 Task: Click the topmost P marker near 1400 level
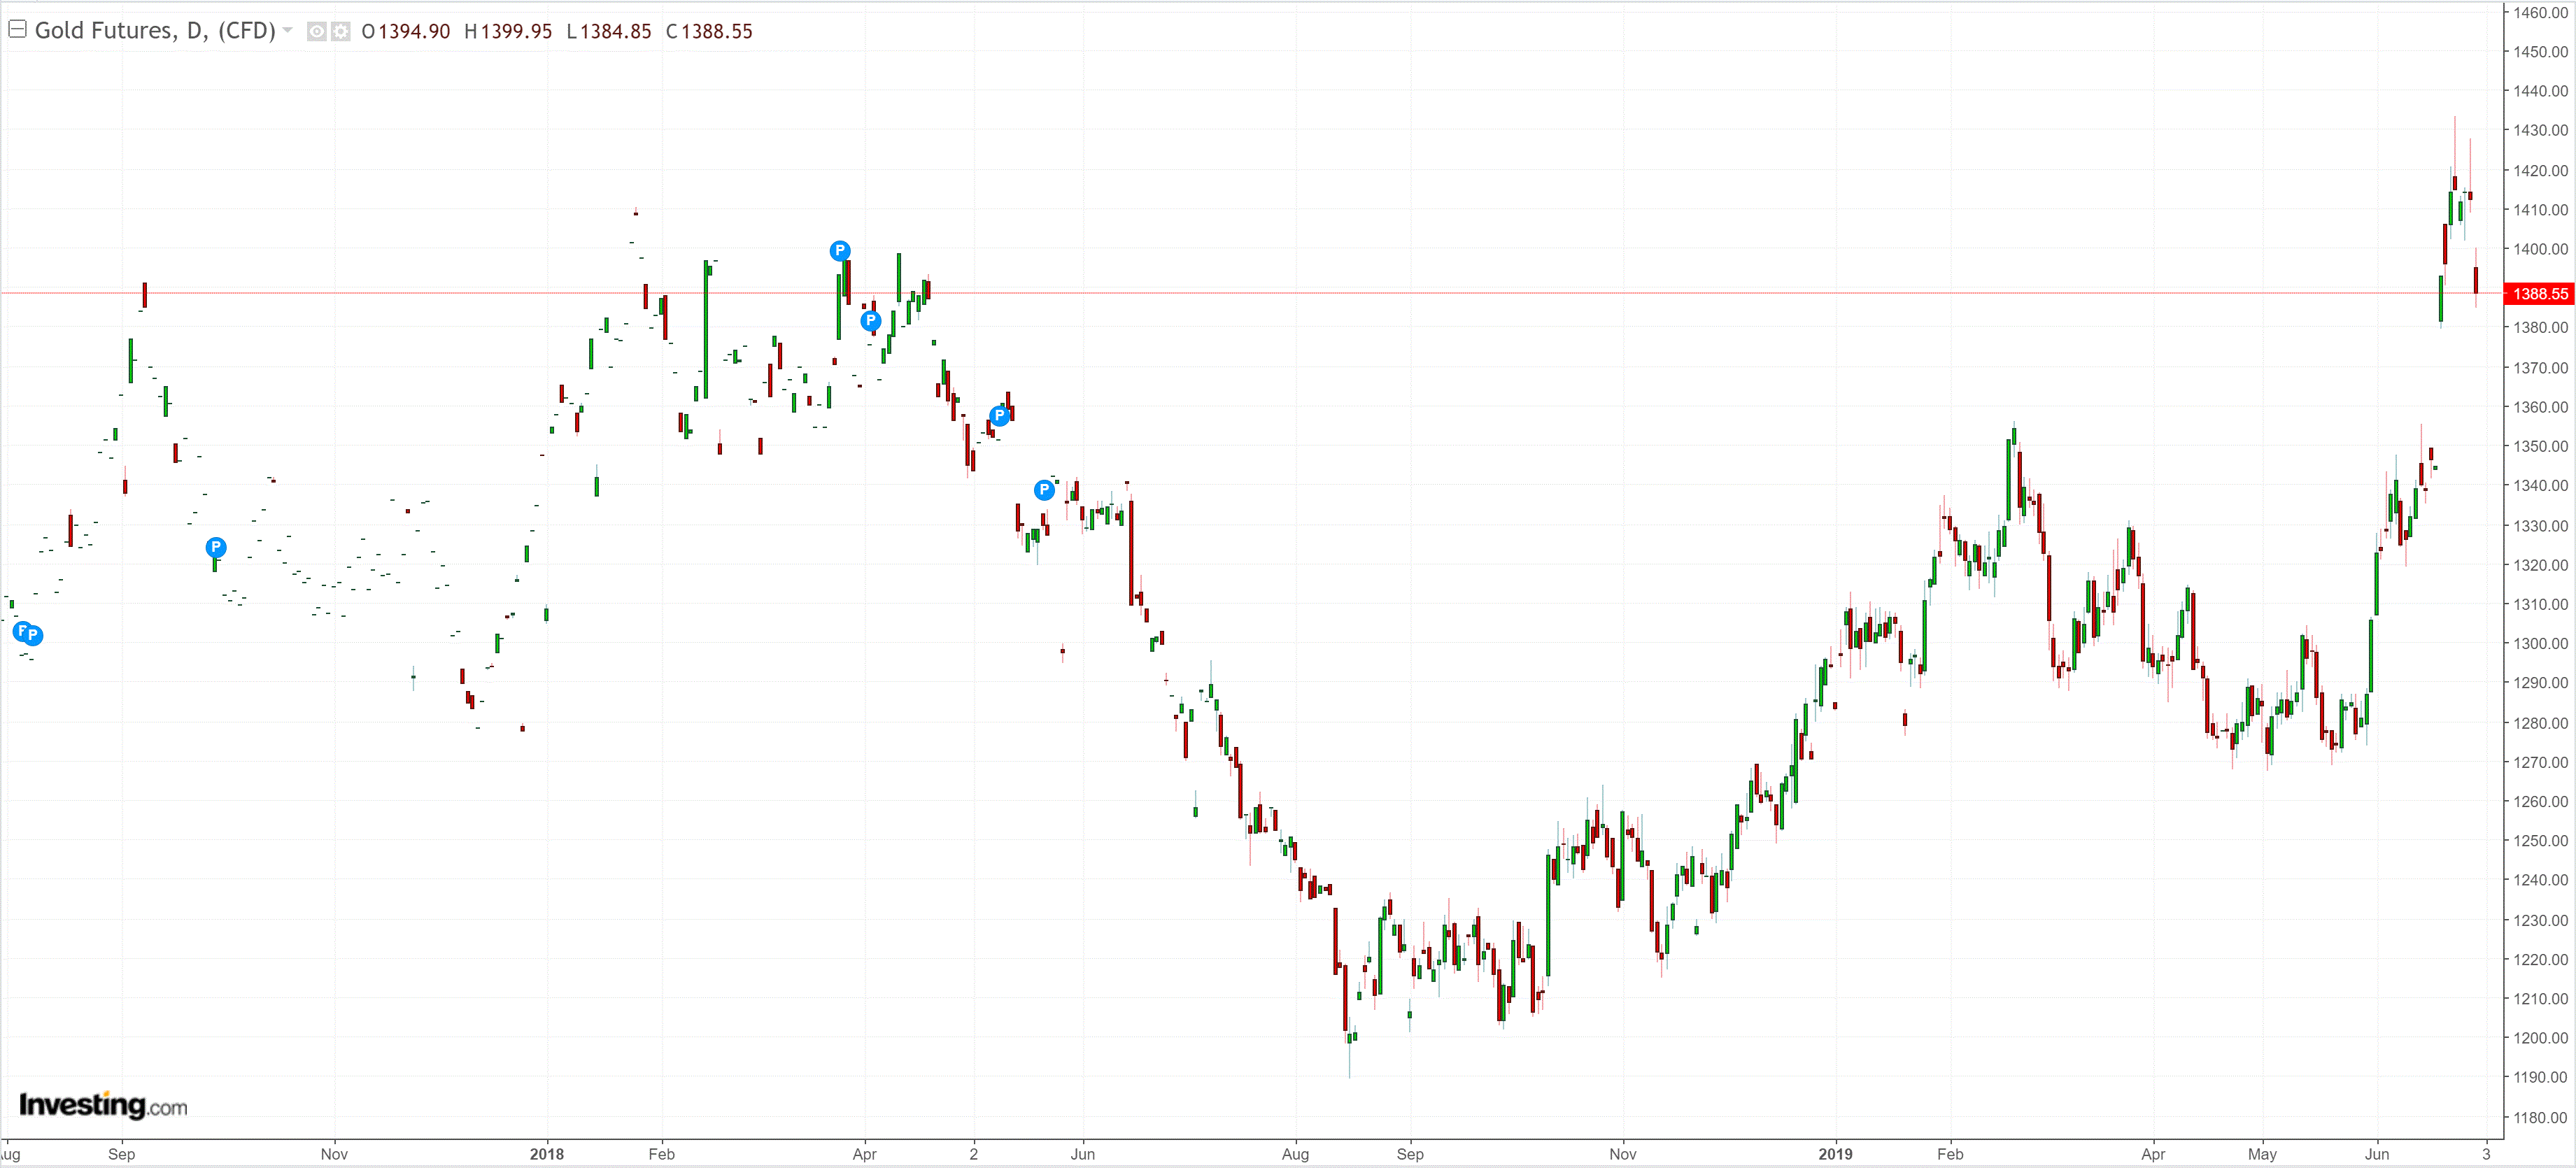pyautogui.click(x=839, y=250)
